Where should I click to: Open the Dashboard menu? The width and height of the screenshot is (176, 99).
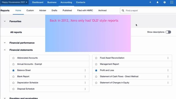click(38, 2)
